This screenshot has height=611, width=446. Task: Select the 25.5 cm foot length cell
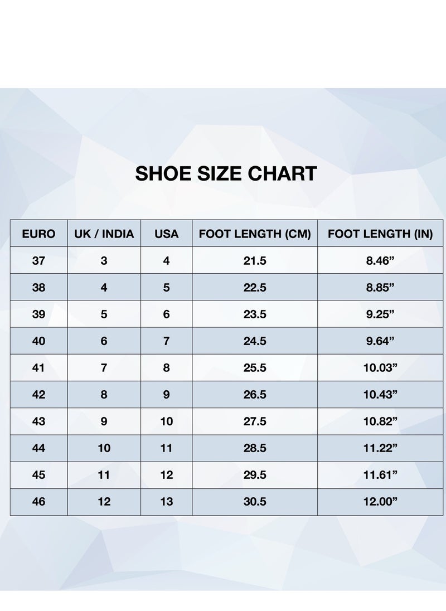click(x=255, y=367)
